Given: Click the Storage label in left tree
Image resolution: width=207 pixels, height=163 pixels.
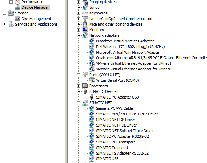Looking at the screenshot, I should [22, 13].
